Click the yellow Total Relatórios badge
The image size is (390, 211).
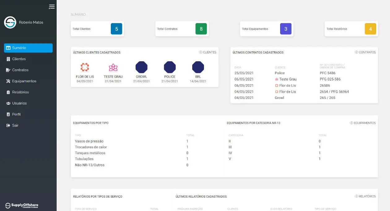[x=371, y=28]
